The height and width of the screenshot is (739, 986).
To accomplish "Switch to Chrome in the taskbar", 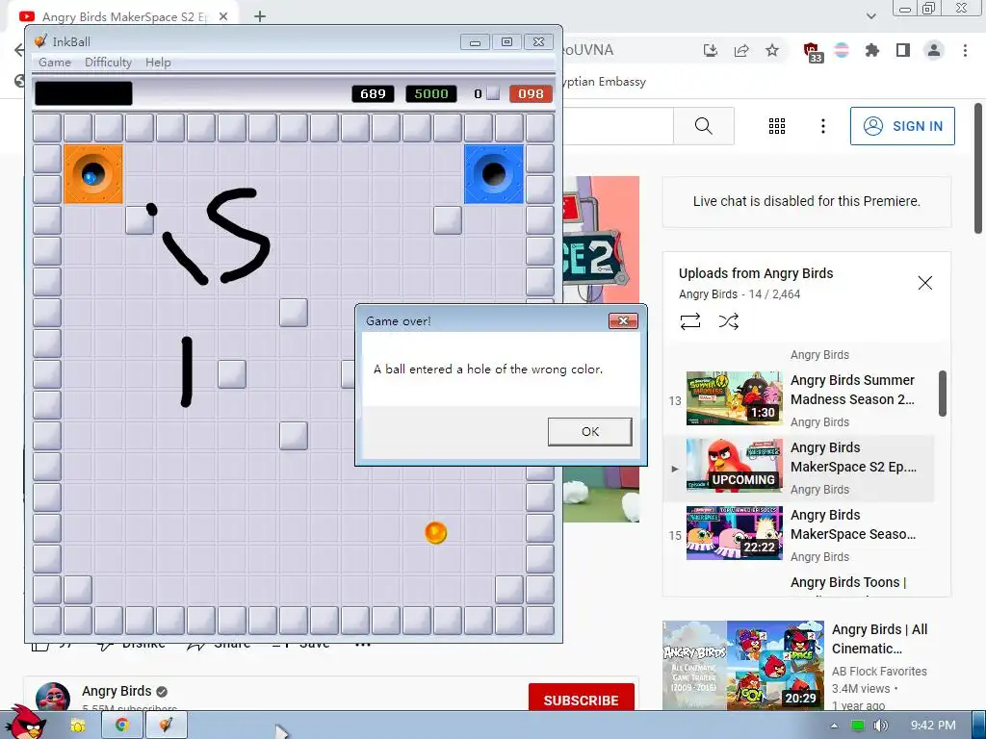I will 121,726.
